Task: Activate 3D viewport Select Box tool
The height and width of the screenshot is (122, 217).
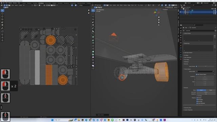Action: pyautogui.click(x=93, y=11)
